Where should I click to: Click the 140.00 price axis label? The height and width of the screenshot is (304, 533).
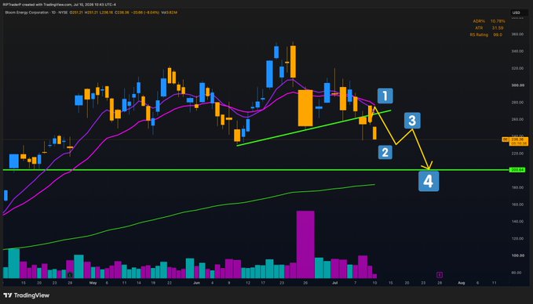(517, 222)
